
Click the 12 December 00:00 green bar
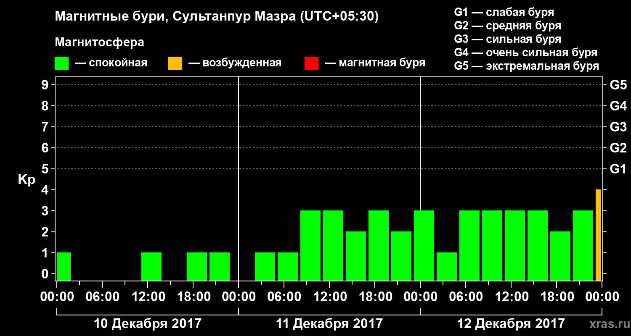[424, 245]
